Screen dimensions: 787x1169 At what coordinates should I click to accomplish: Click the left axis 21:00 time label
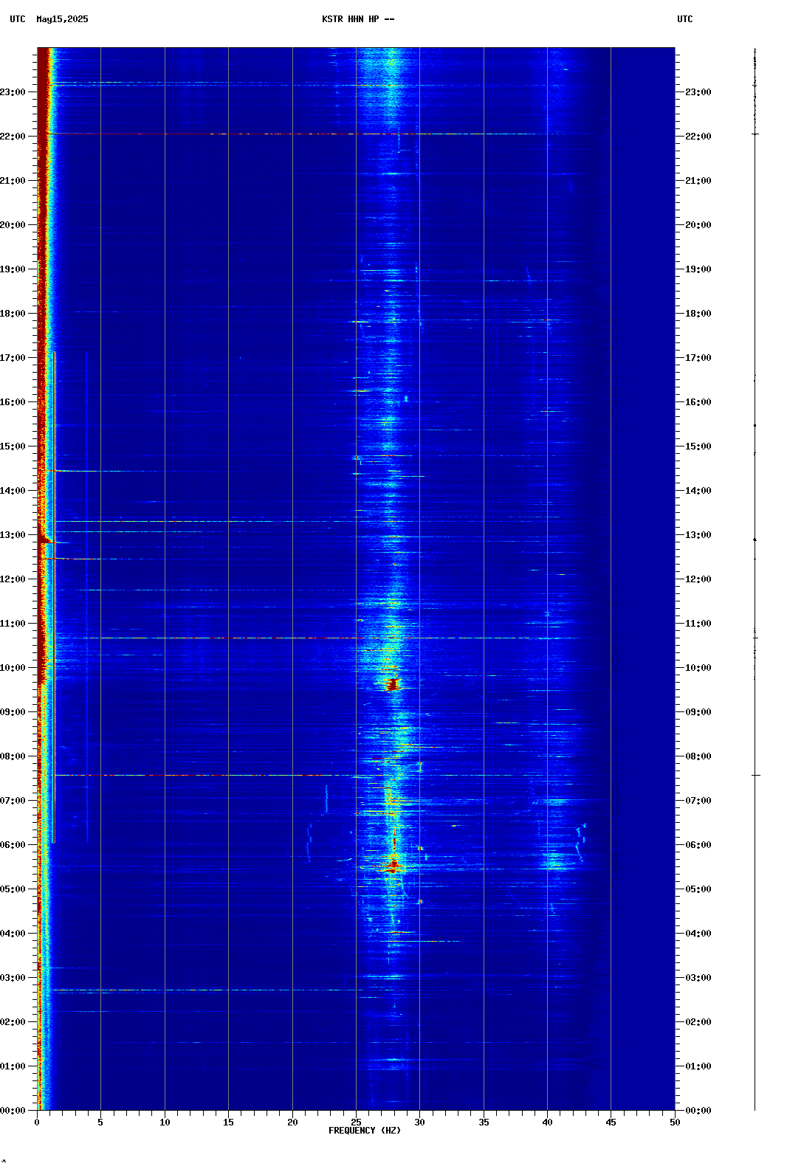click(x=13, y=181)
